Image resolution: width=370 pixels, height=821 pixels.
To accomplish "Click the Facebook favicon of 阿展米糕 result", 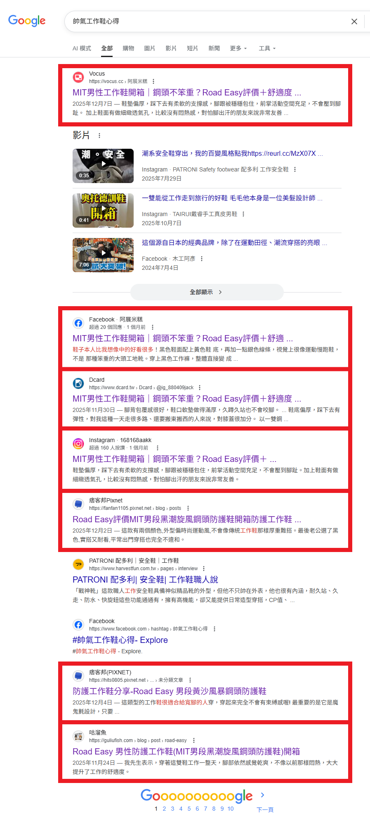I will pyautogui.click(x=78, y=323).
